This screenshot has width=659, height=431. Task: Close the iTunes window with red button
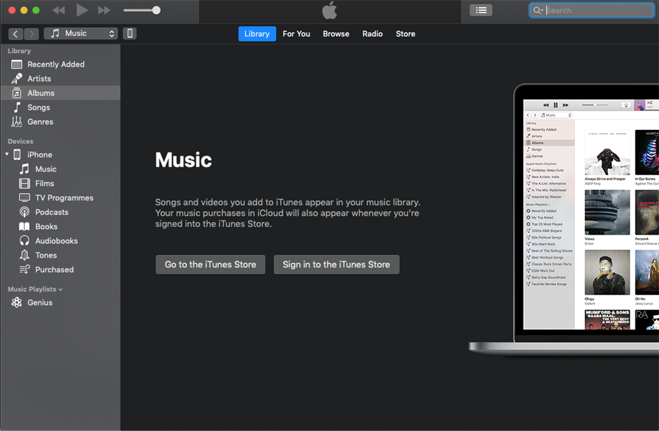click(x=12, y=10)
